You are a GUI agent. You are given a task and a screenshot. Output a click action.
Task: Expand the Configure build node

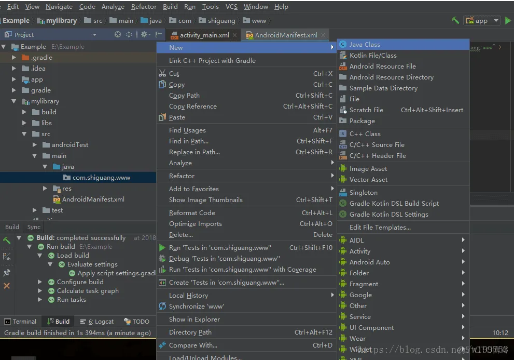[39, 282]
